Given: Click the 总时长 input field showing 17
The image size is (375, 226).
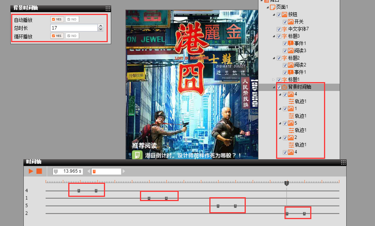Looking at the screenshot, I should pyautogui.click(x=74, y=28).
